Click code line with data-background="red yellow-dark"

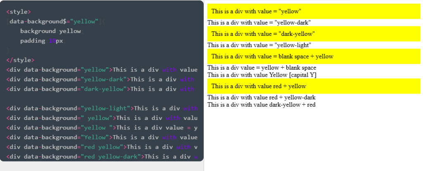[x=102, y=157]
